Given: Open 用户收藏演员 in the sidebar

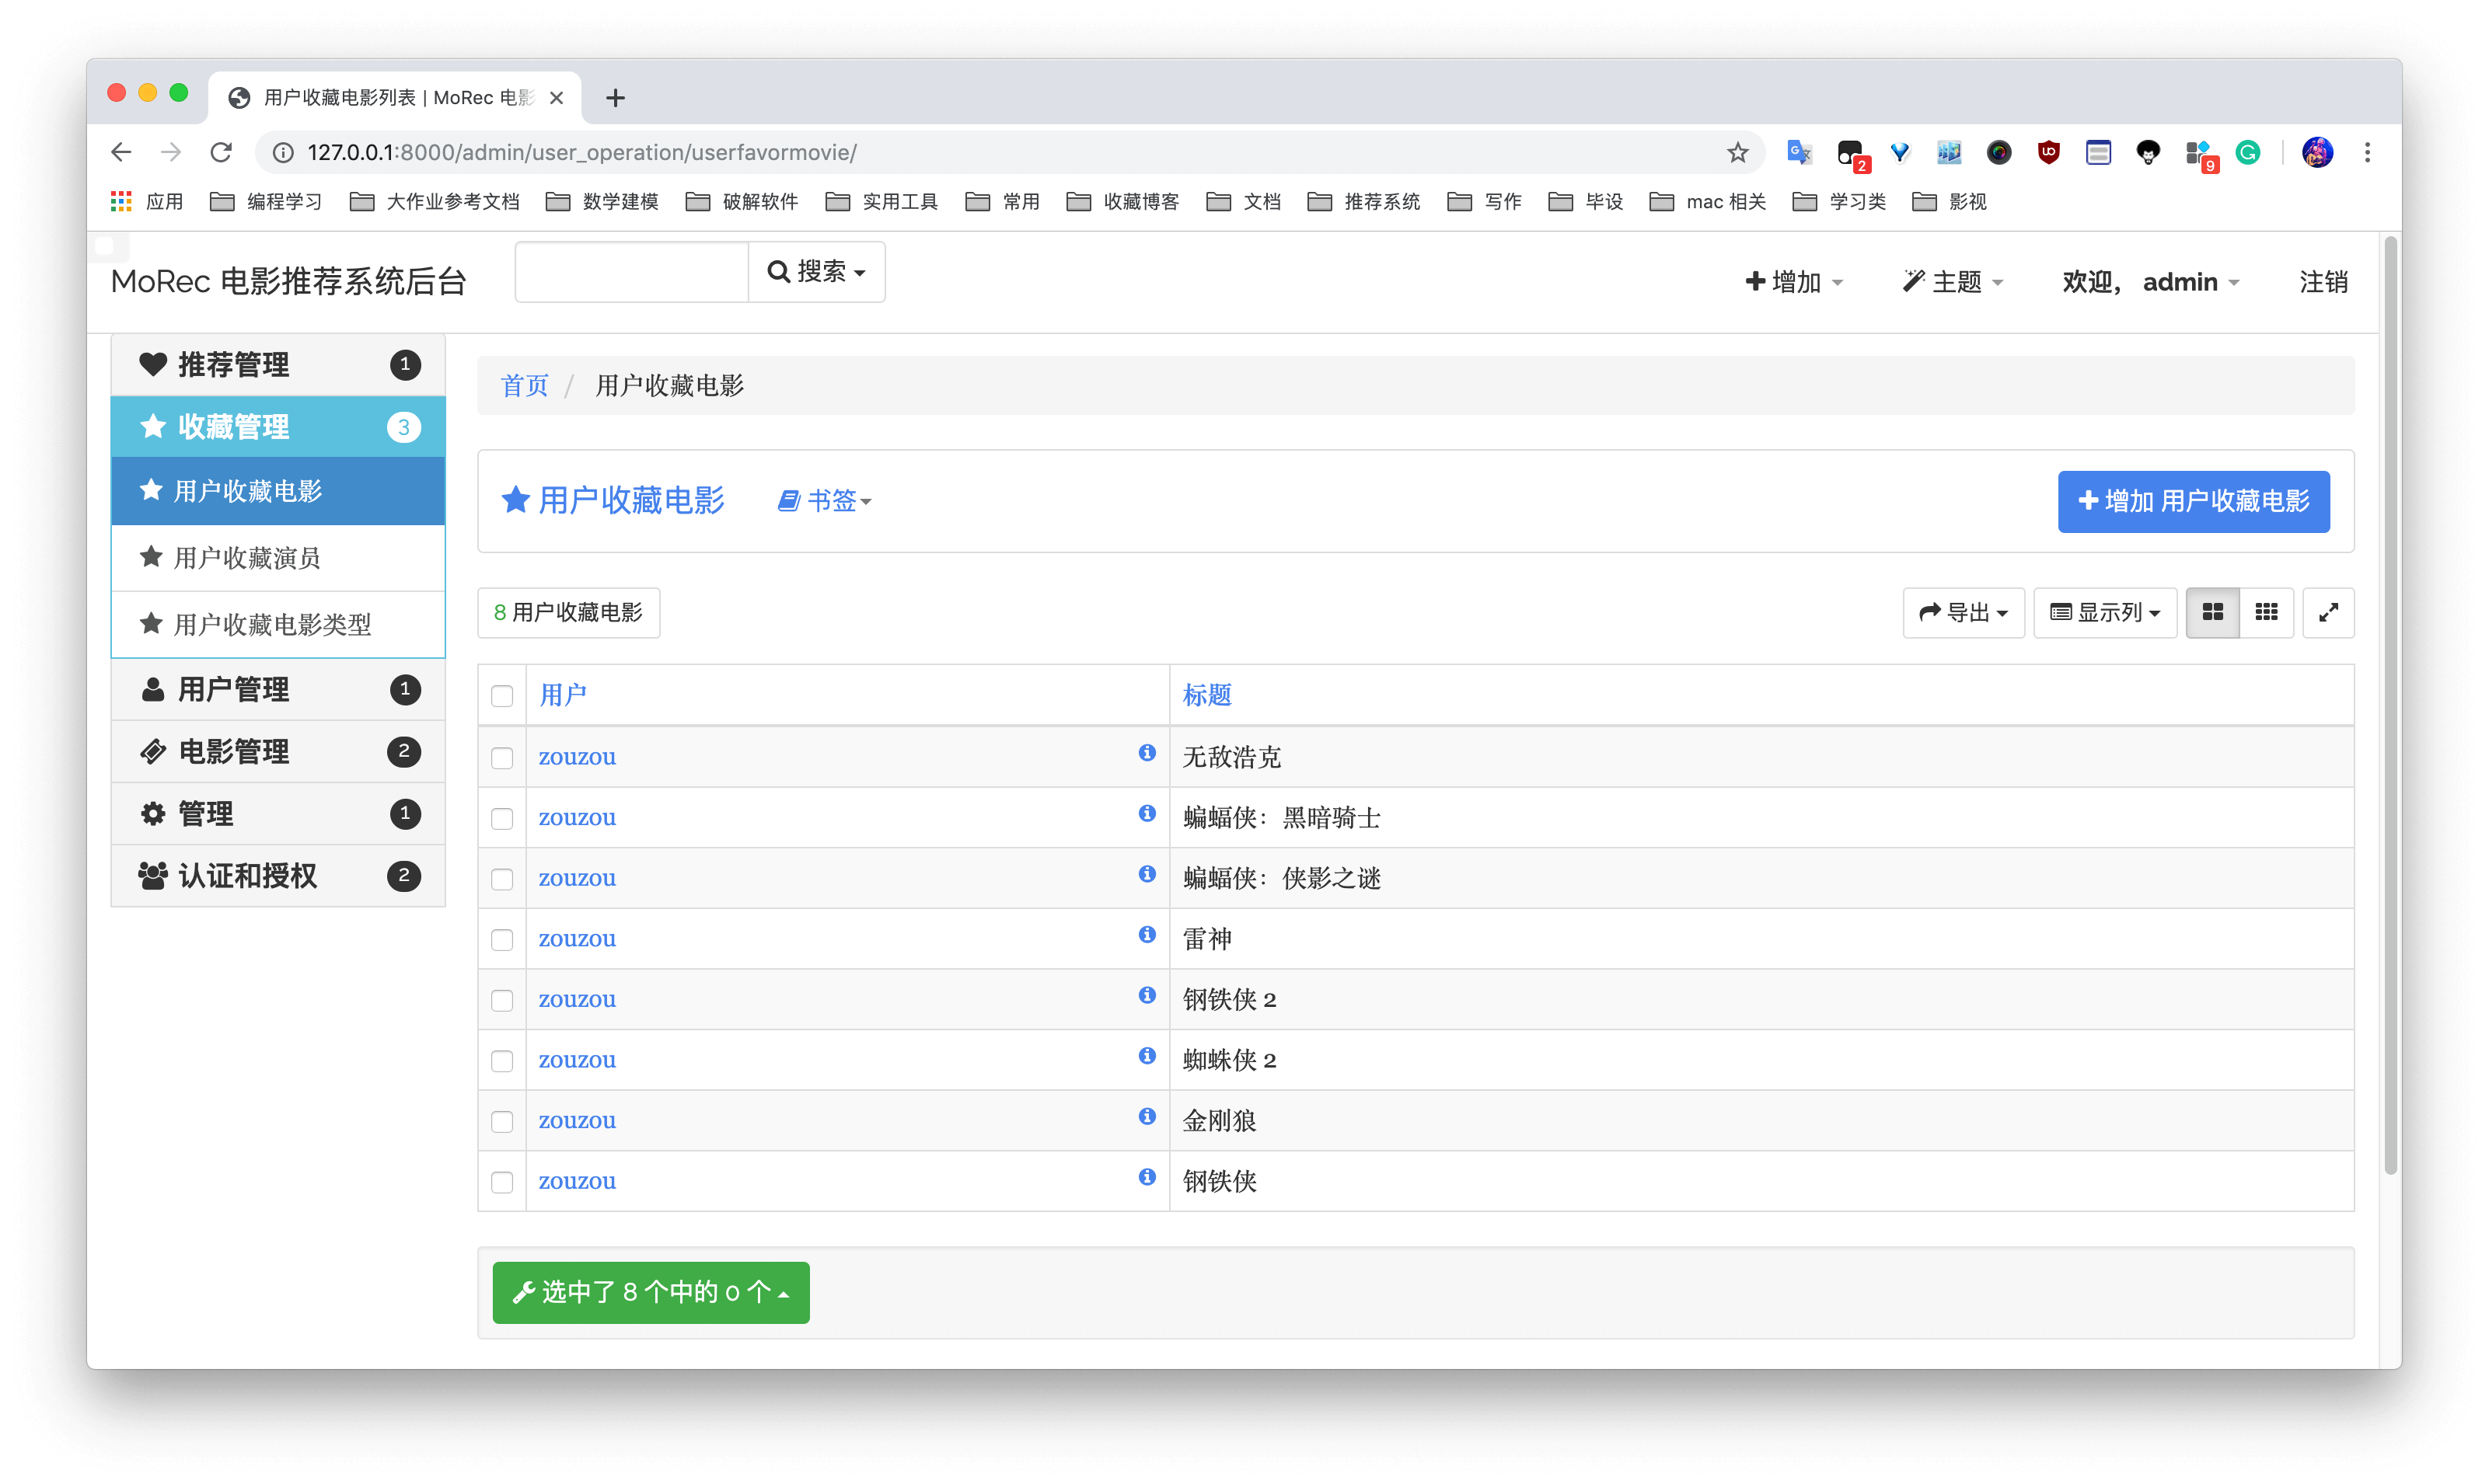Looking at the screenshot, I should click(247, 558).
